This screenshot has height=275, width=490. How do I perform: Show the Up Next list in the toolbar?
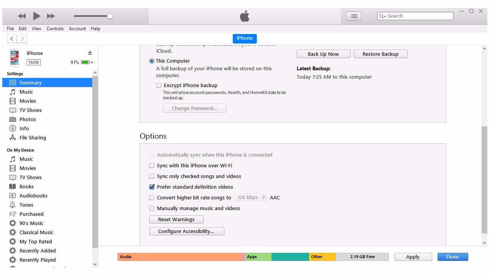pyautogui.click(x=353, y=16)
